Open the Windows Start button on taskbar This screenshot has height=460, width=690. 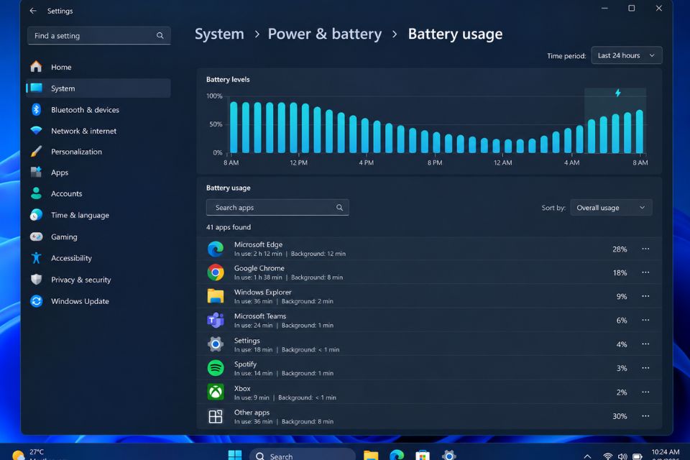[x=234, y=456]
